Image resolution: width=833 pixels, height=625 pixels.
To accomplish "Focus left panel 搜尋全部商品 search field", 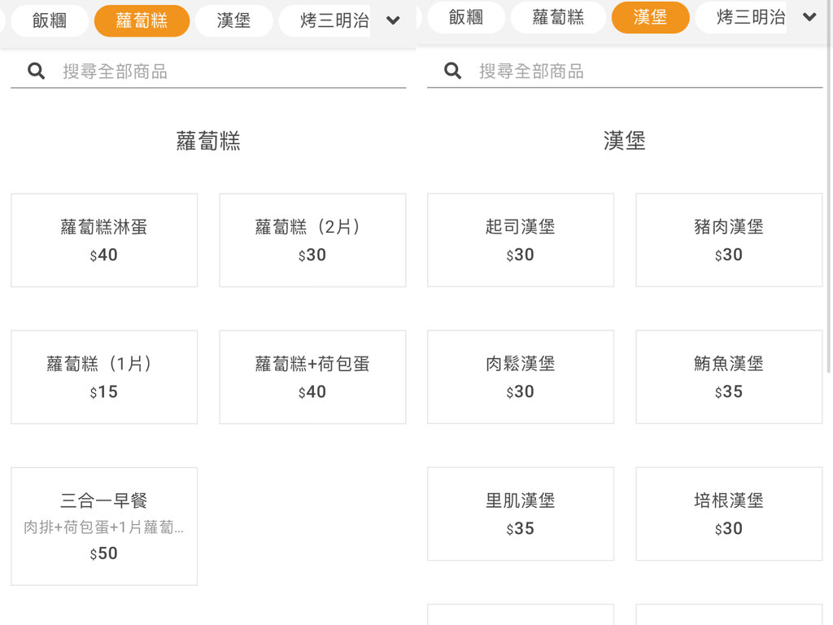I will [208, 72].
